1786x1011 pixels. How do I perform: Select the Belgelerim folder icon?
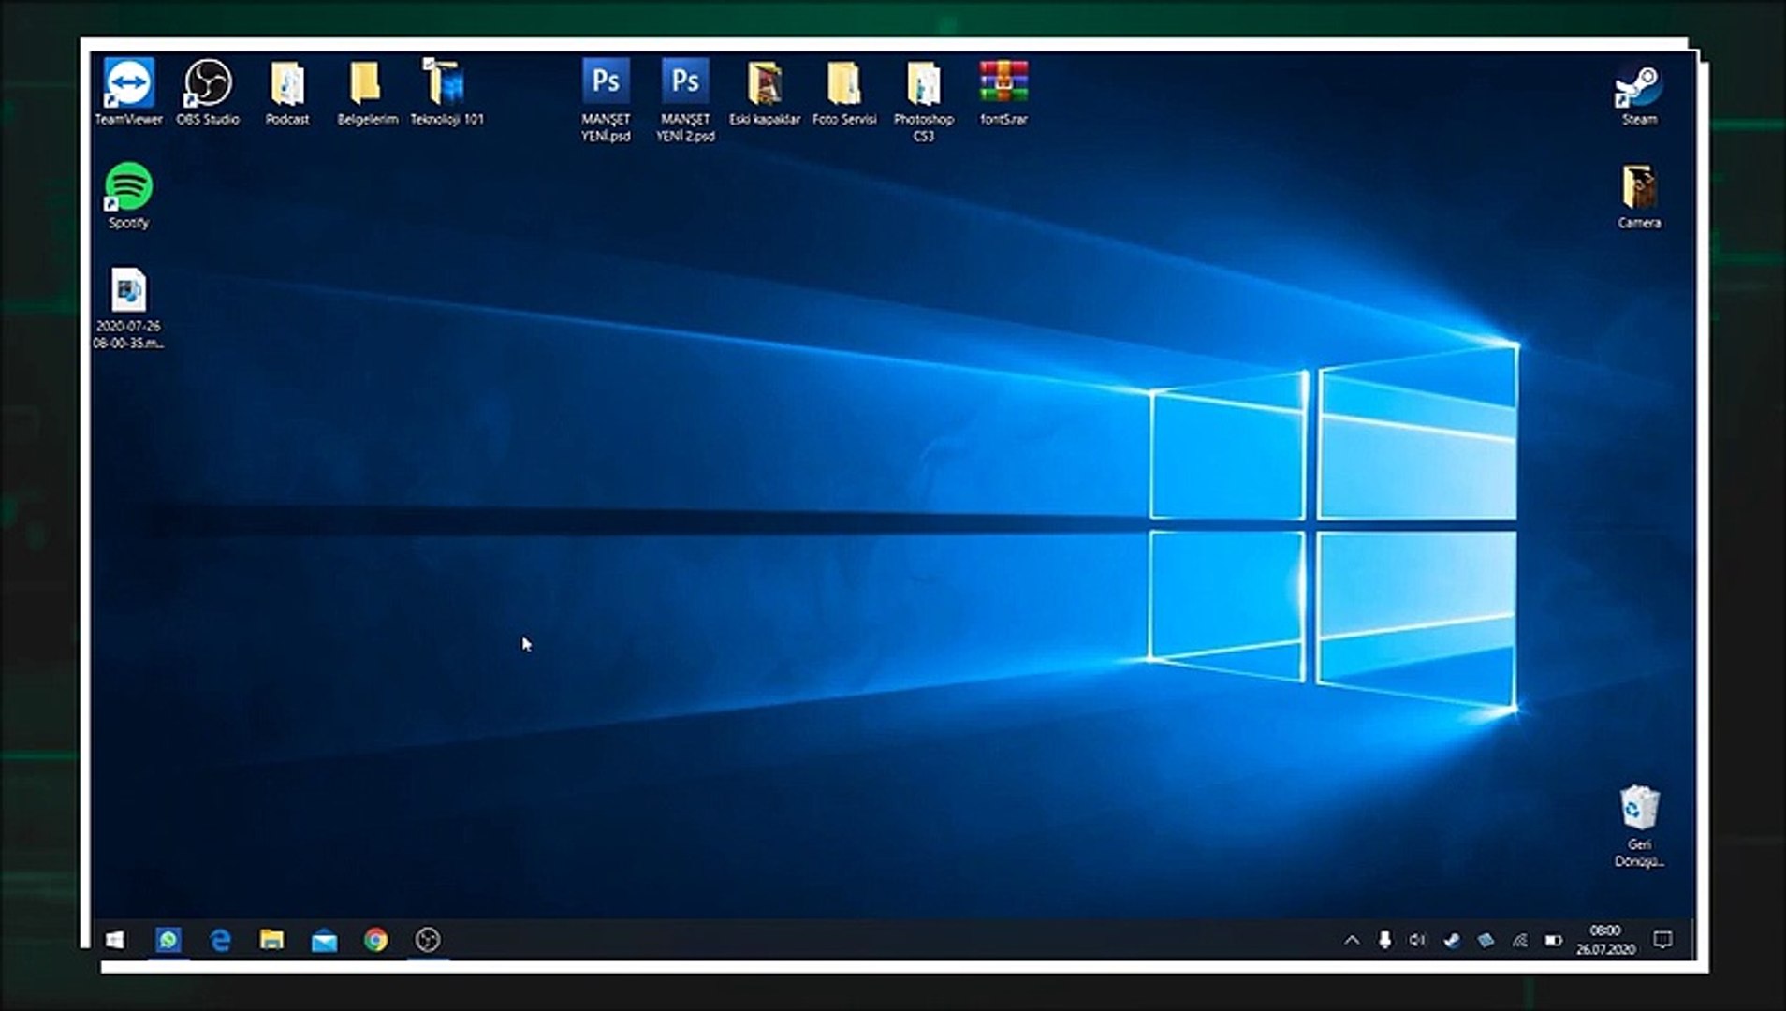point(367,92)
